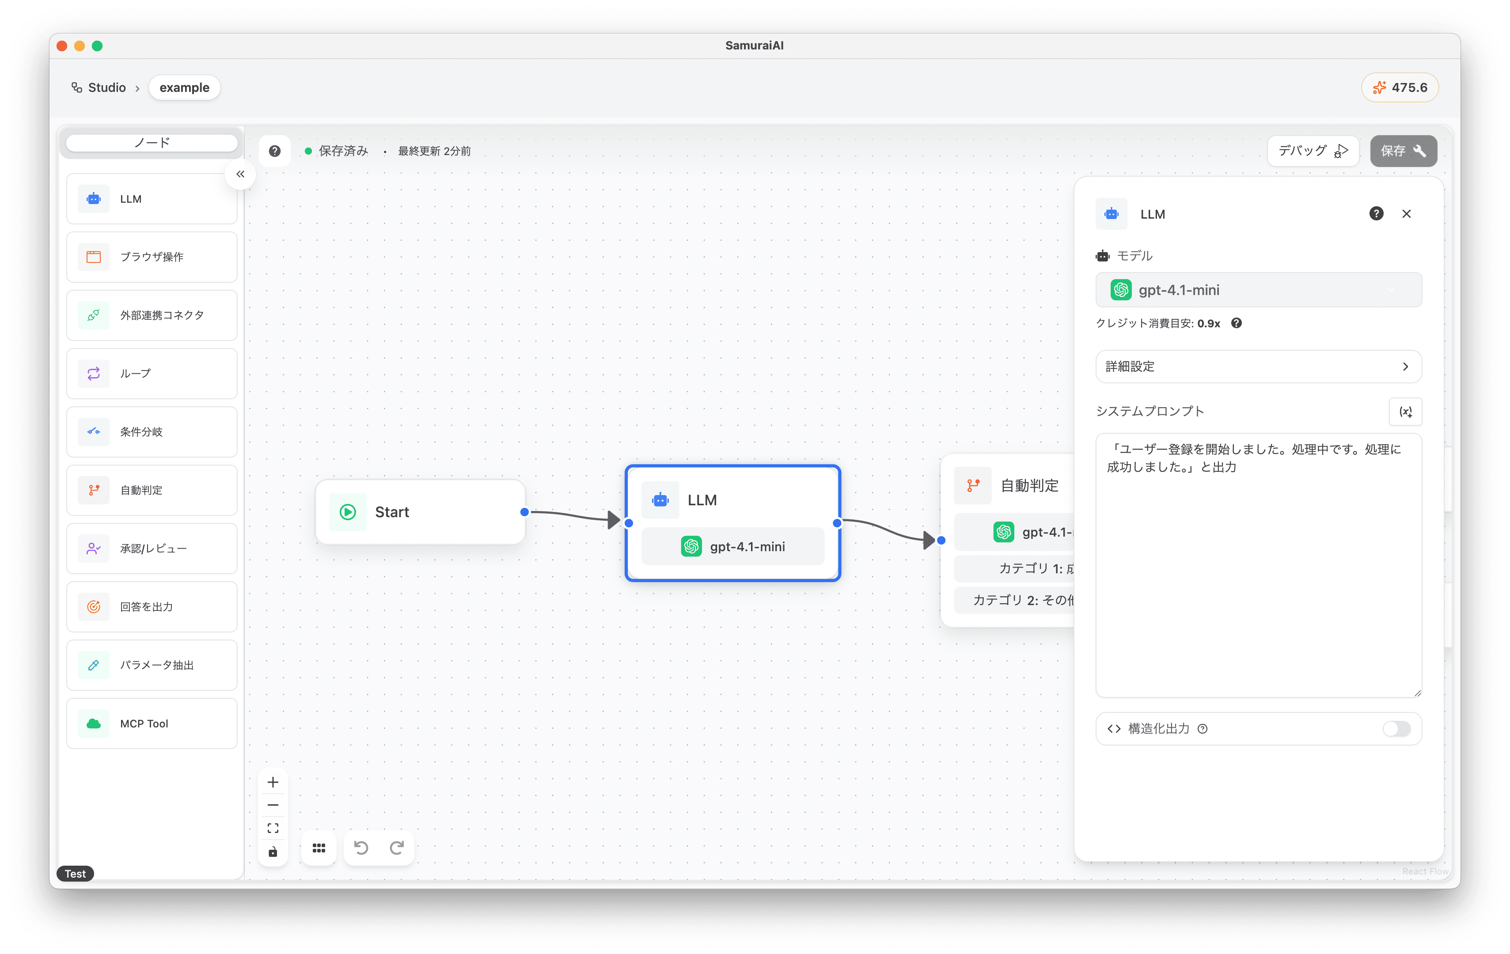Click the grid layout icon
This screenshot has width=1510, height=954.
319,848
